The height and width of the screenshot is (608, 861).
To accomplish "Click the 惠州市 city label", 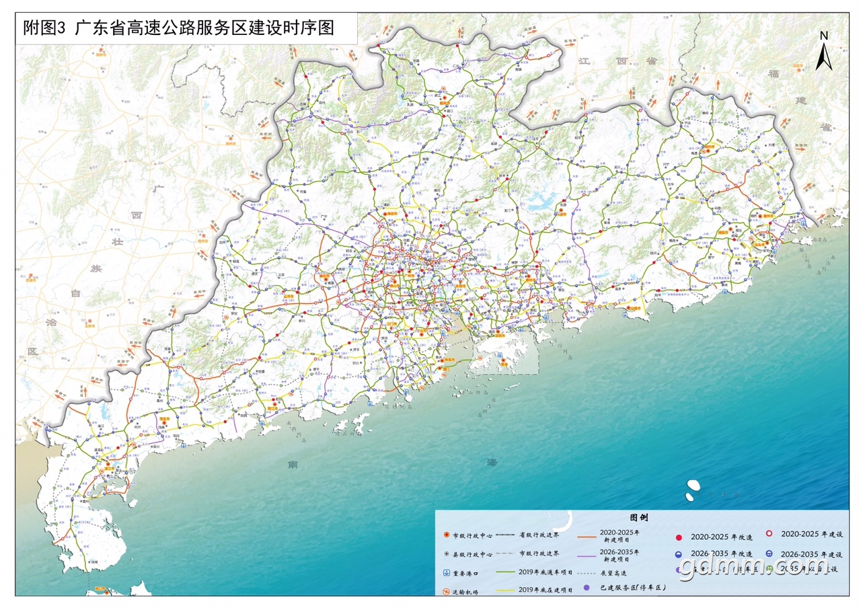I will [530, 280].
